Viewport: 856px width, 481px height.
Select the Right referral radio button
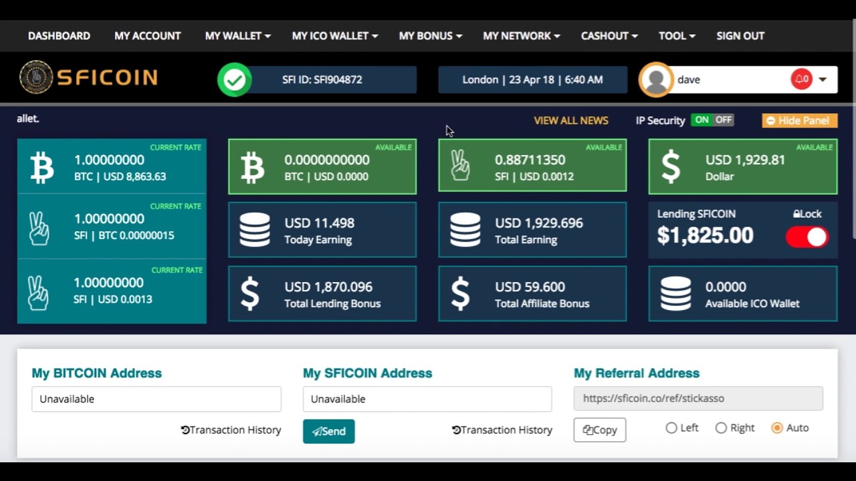[721, 428]
